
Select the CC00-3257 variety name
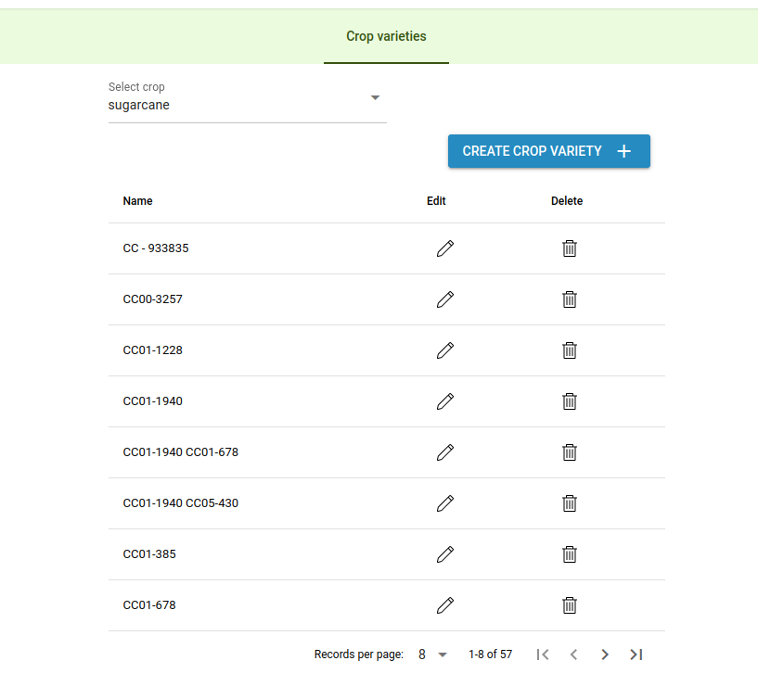152,299
